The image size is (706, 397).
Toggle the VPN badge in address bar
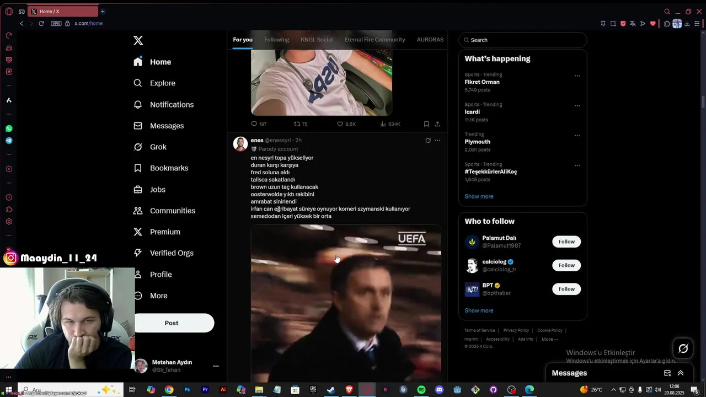pyautogui.click(x=56, y=24)
